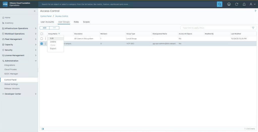Click the refresh icon in header
This screenshot has height=132, width=258.
coord(236,4)
